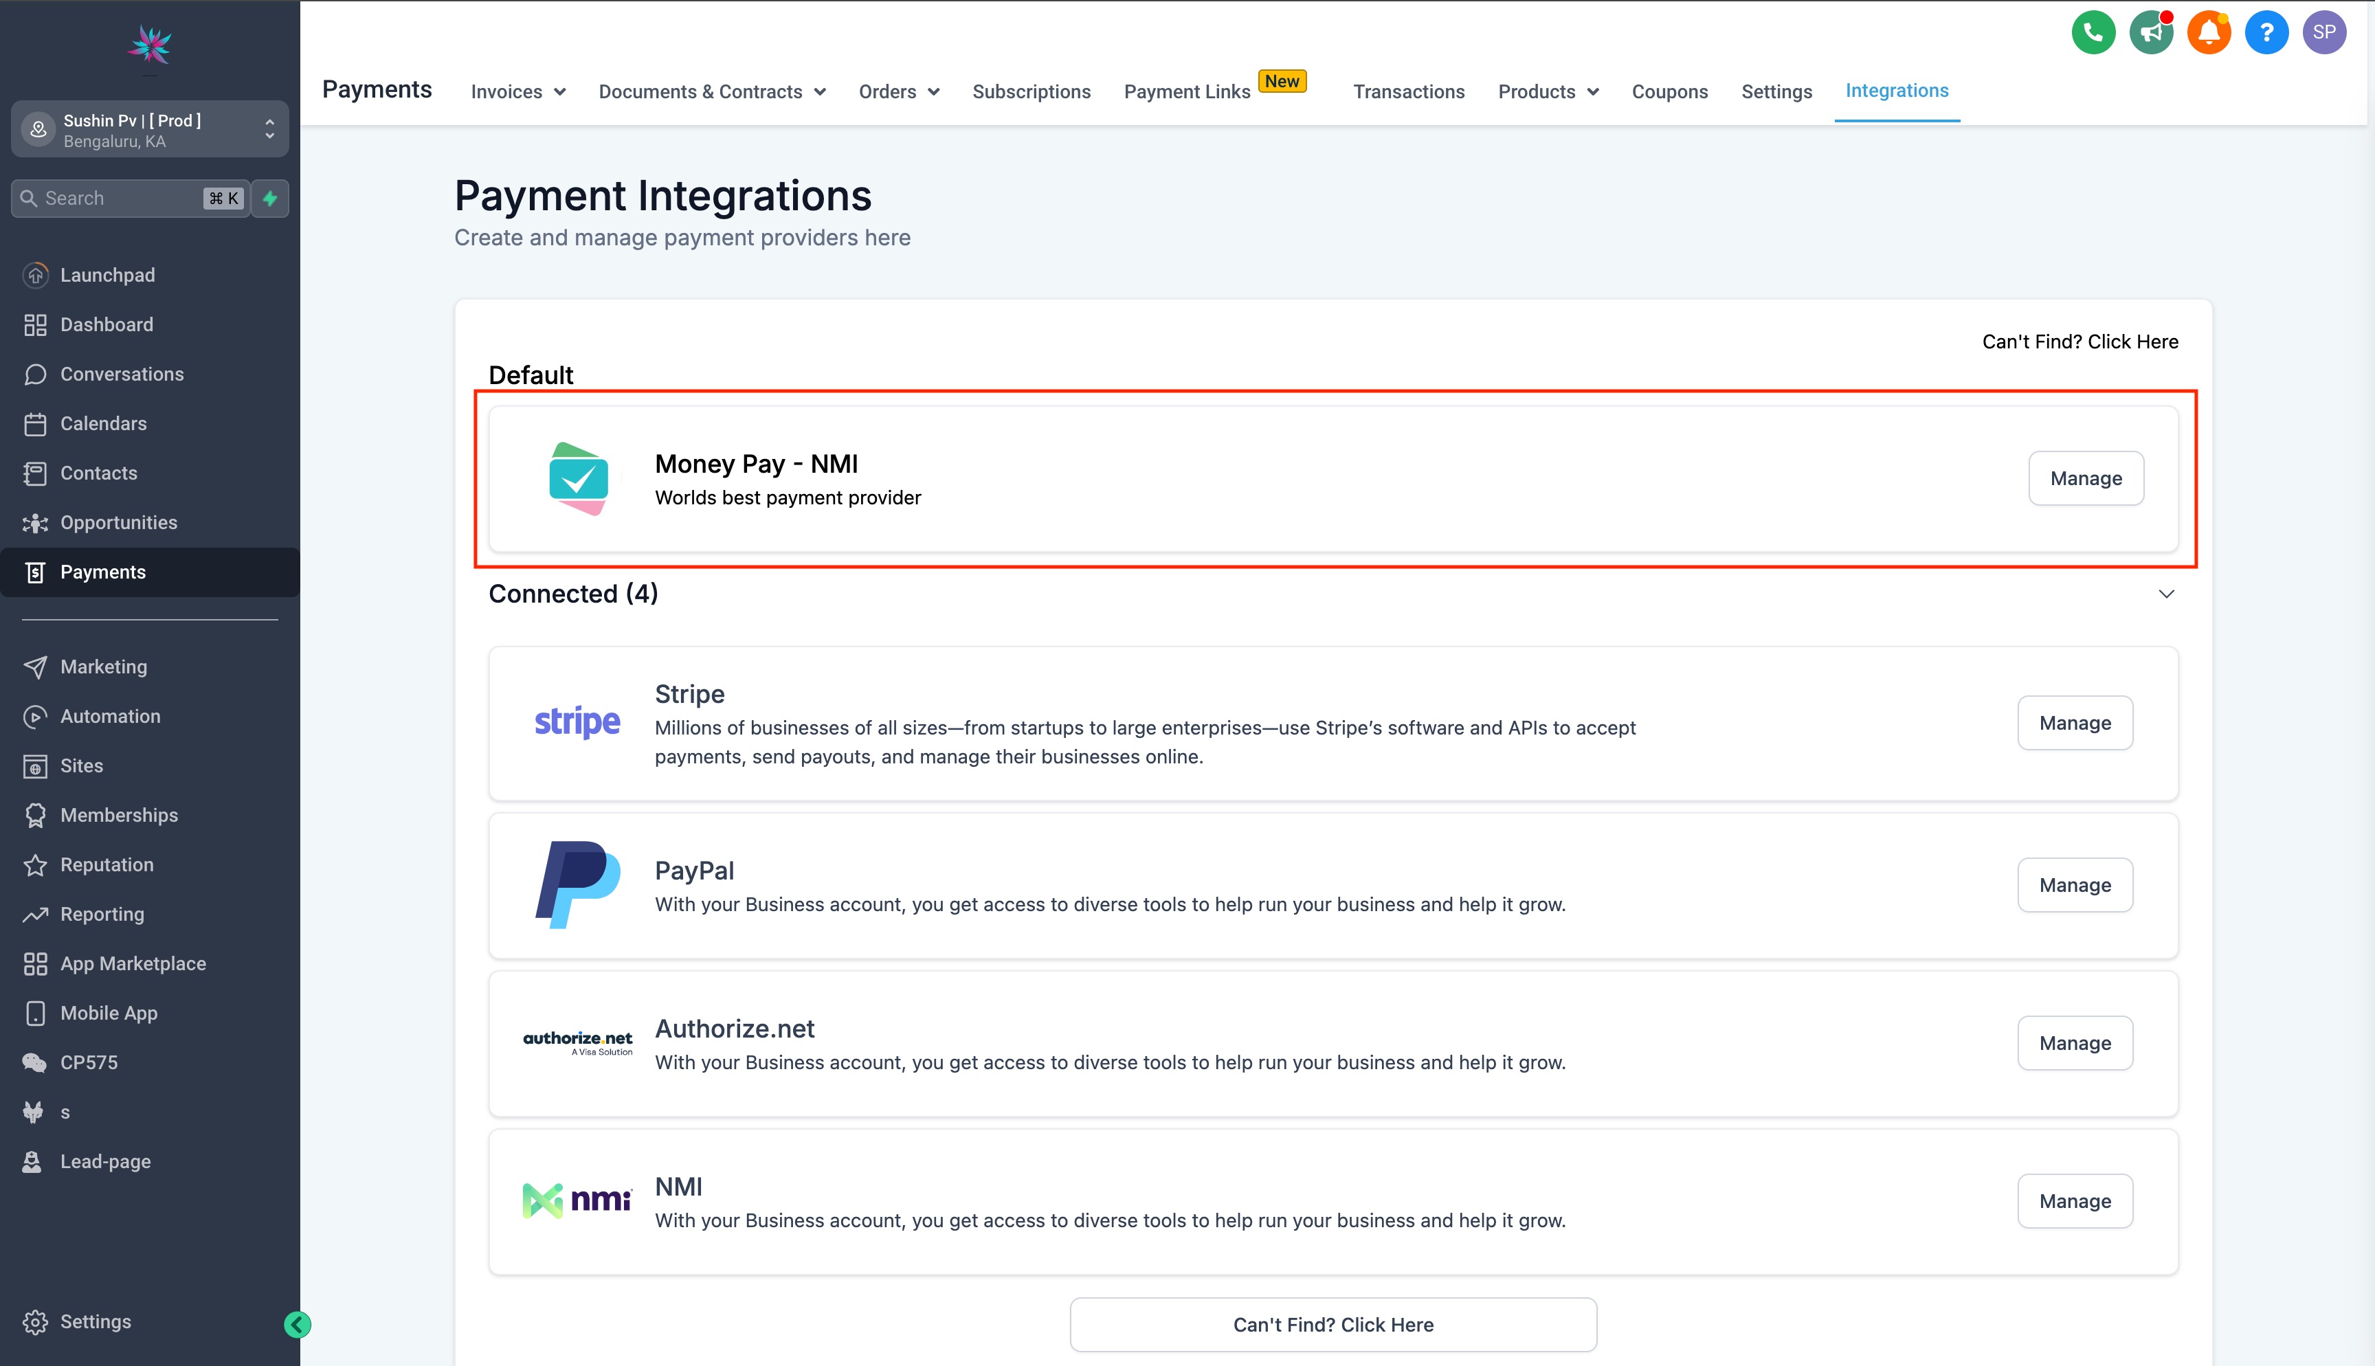Screen dimensions: 2375x1366
Task: Expand the Documents & Contracts dropdown
Action: pyautogui.click(x=713, y=92)
